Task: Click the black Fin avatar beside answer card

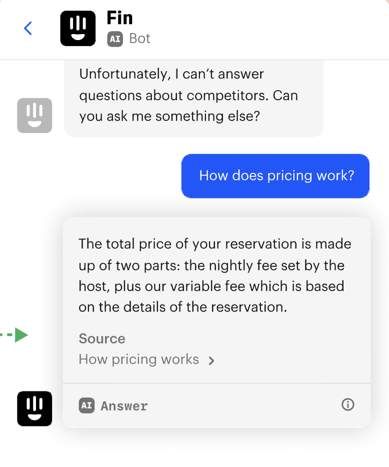Action: (x=34, y=408)
